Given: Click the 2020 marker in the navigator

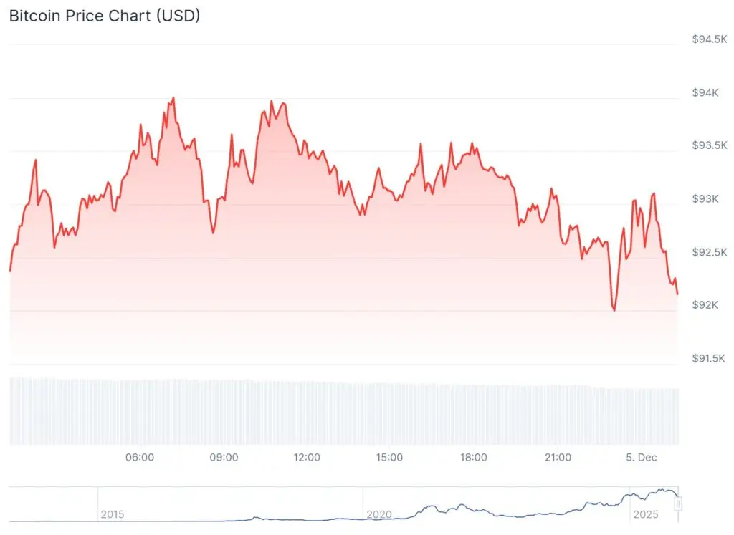Looking at the screenshot, I should click(x=378, y=514).
